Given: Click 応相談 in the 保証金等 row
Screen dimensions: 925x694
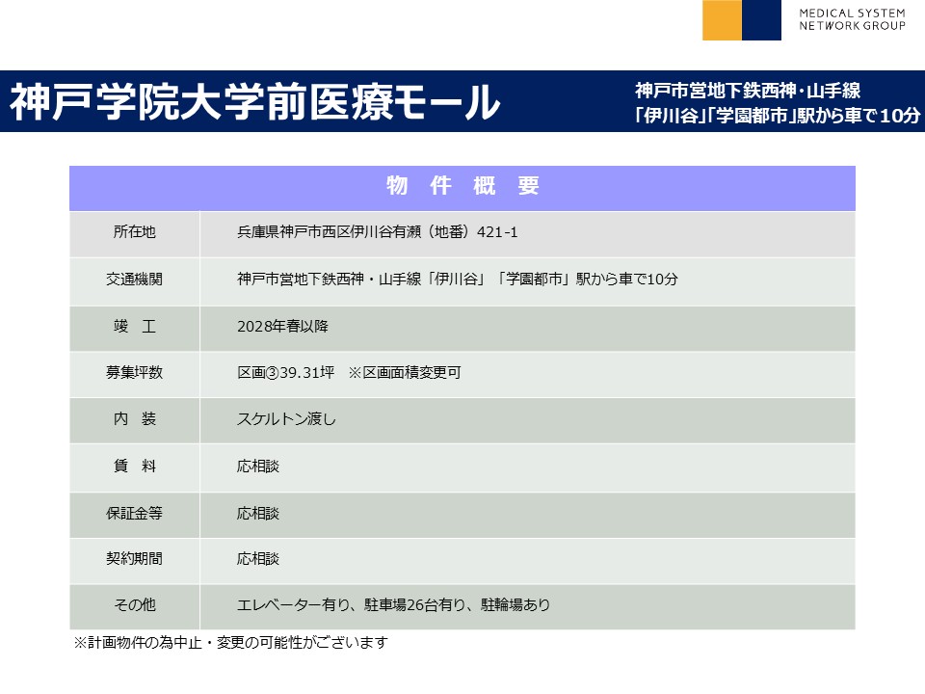Looking at the screenshot, I should click(x=258, y=514).
